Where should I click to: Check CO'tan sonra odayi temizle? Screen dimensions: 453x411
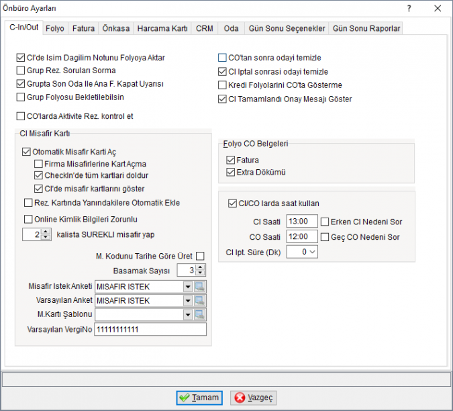(222, 58)
